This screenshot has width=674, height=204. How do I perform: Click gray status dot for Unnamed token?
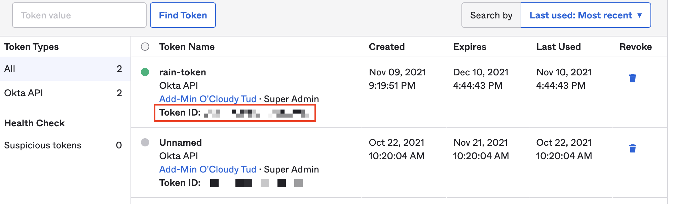coord(145,142)
